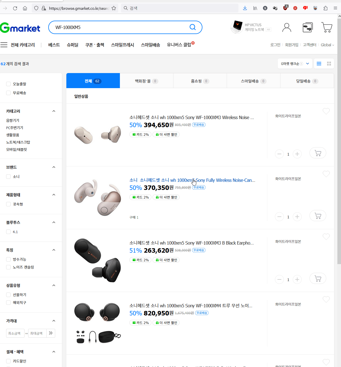Click the 로그인 link

pyautogui.click(x=275, y=45)
